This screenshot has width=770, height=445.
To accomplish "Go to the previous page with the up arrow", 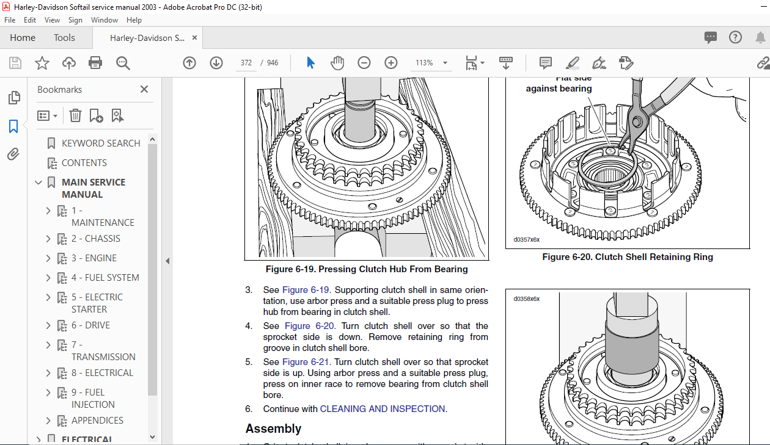I will coord(189,63).
